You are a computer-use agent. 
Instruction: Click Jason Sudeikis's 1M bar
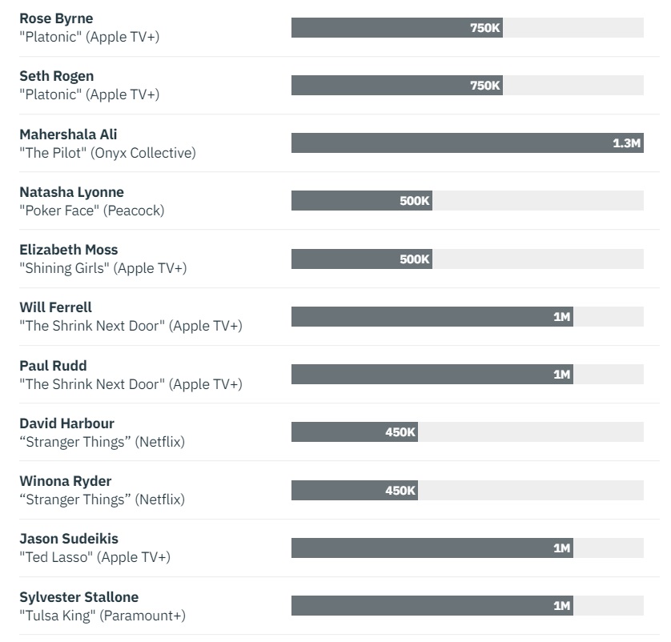point(432,548)
